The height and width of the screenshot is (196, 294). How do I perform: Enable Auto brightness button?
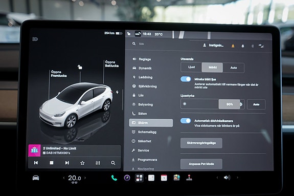[x=256, y=104]
